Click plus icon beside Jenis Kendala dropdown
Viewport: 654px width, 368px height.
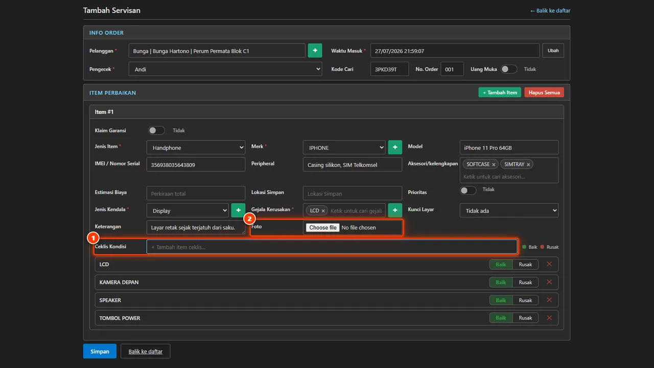pos(238,210)
